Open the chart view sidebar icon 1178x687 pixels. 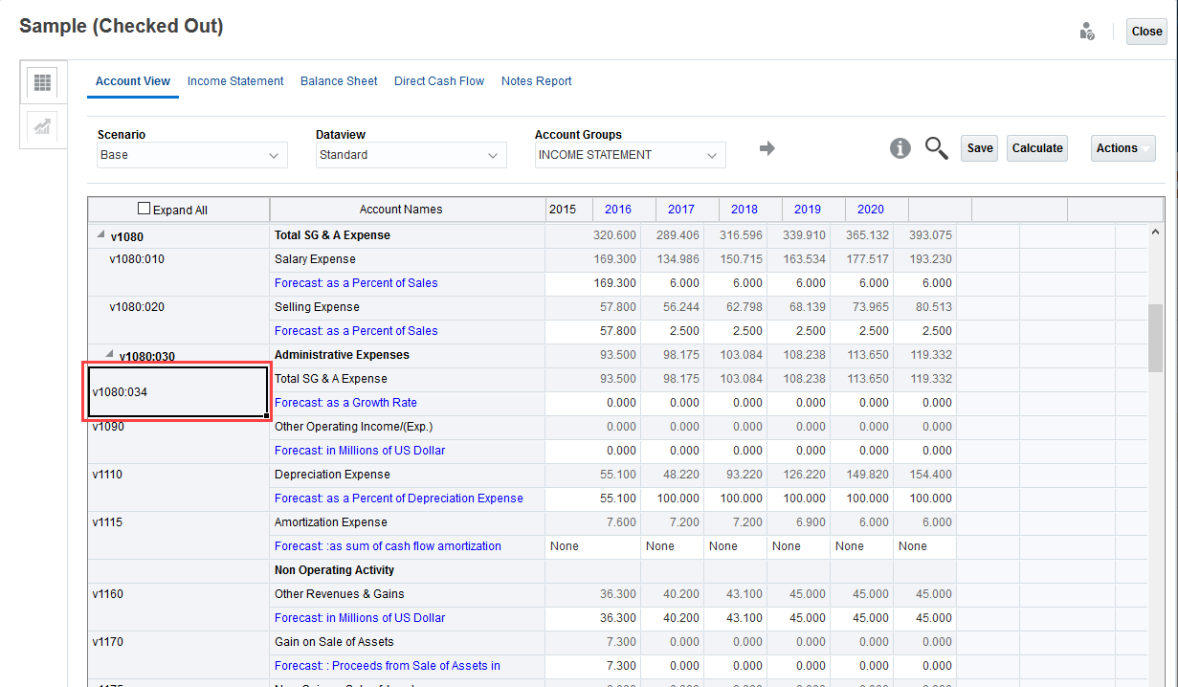click(x=42, y=127)
